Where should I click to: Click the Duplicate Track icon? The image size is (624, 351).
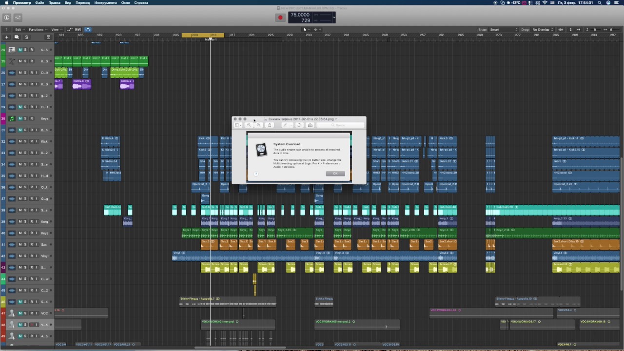tap(17, 37)
